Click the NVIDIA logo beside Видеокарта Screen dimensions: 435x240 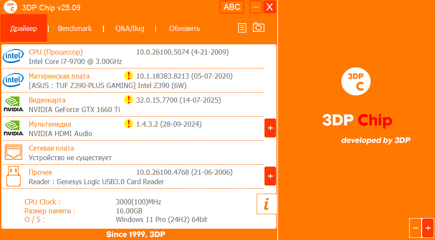[x=13, y=104]
